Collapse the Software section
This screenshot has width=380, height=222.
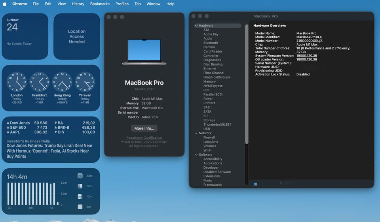pyautogui.click(x=196, y=155)
